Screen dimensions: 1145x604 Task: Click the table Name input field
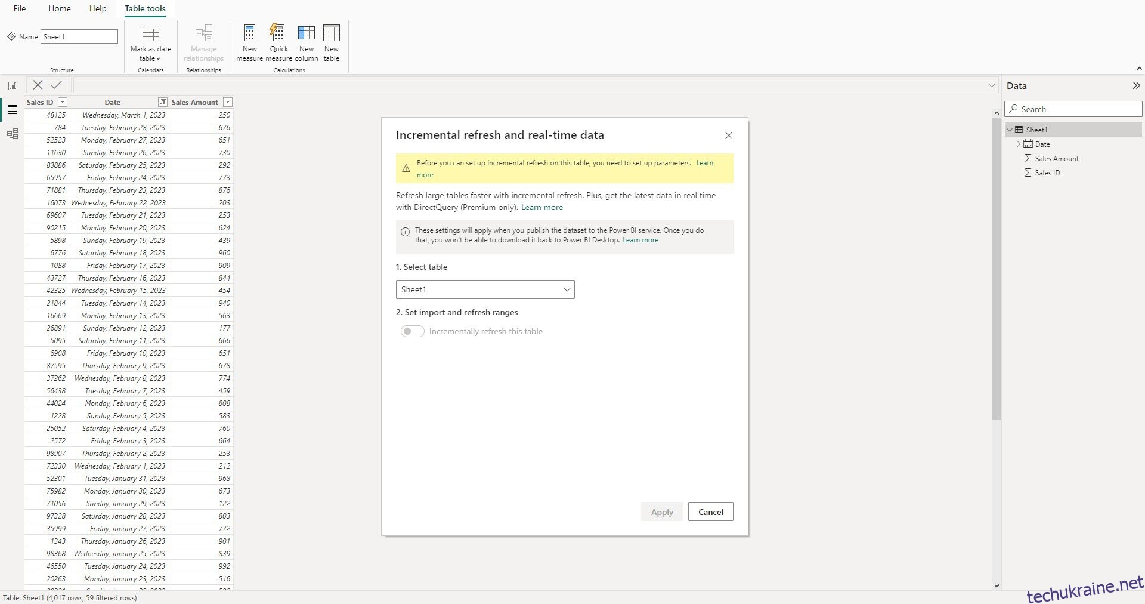click(79, 36)
